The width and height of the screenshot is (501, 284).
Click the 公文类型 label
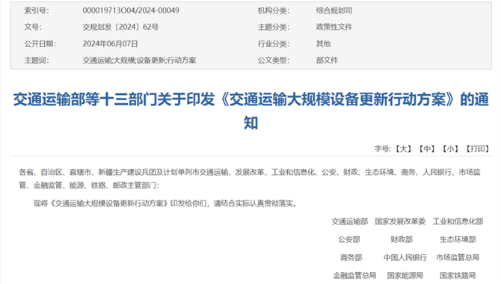(x=274, y=61)
